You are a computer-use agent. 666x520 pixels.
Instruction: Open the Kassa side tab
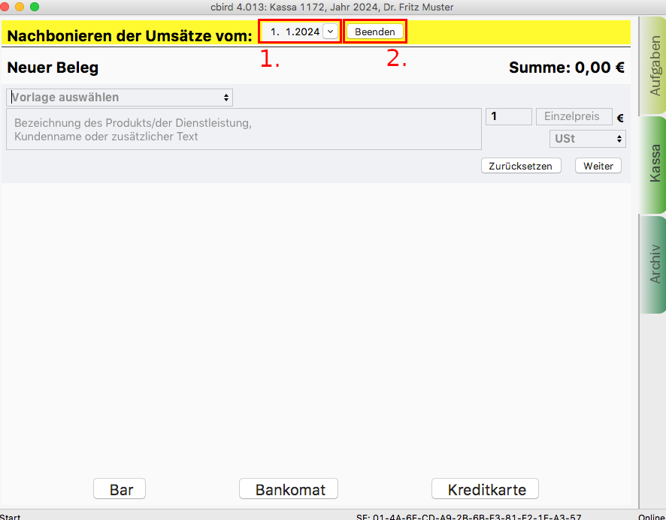click(652, 164)
